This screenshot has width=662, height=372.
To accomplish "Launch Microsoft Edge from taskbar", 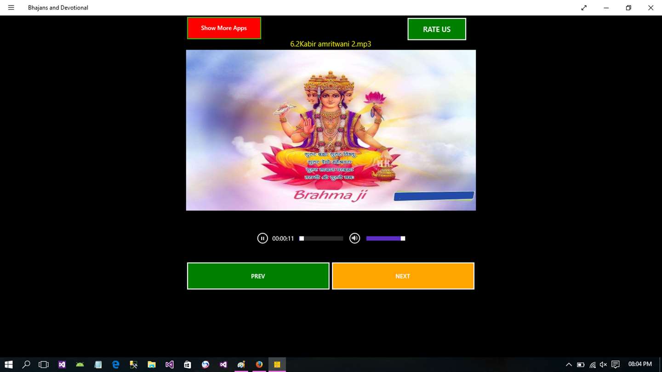I will pyautogui.click(x=116, y=365).
